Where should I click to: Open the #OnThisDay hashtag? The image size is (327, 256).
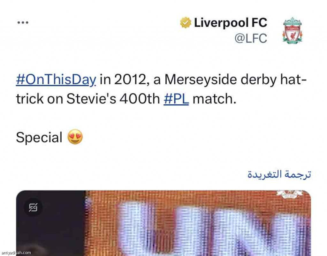click(x=56, y=80)
